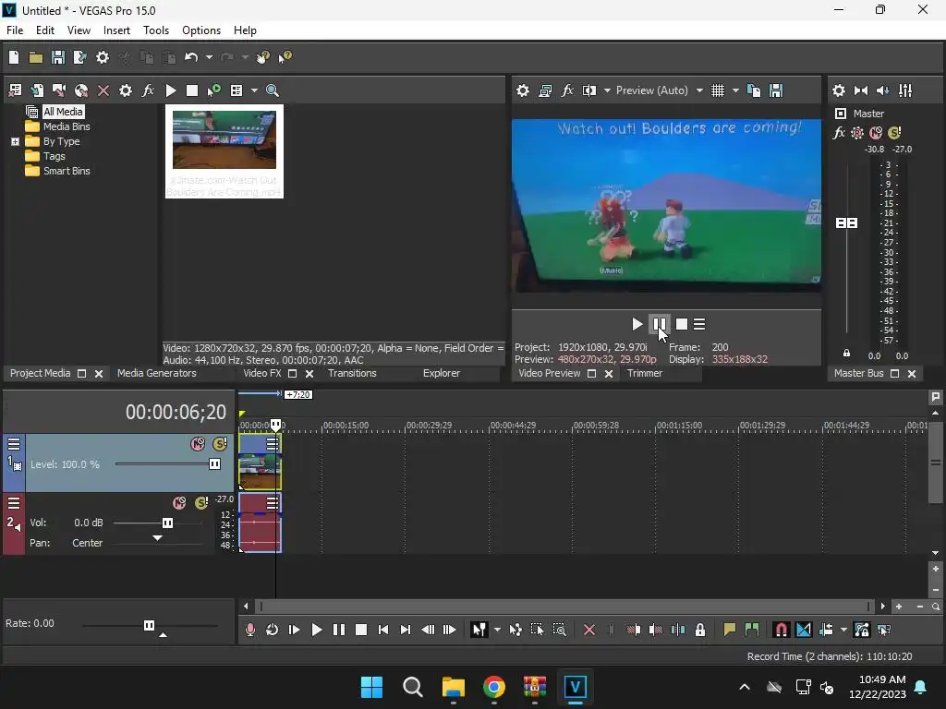Remove selected media with red X

(x=103, y=90)
